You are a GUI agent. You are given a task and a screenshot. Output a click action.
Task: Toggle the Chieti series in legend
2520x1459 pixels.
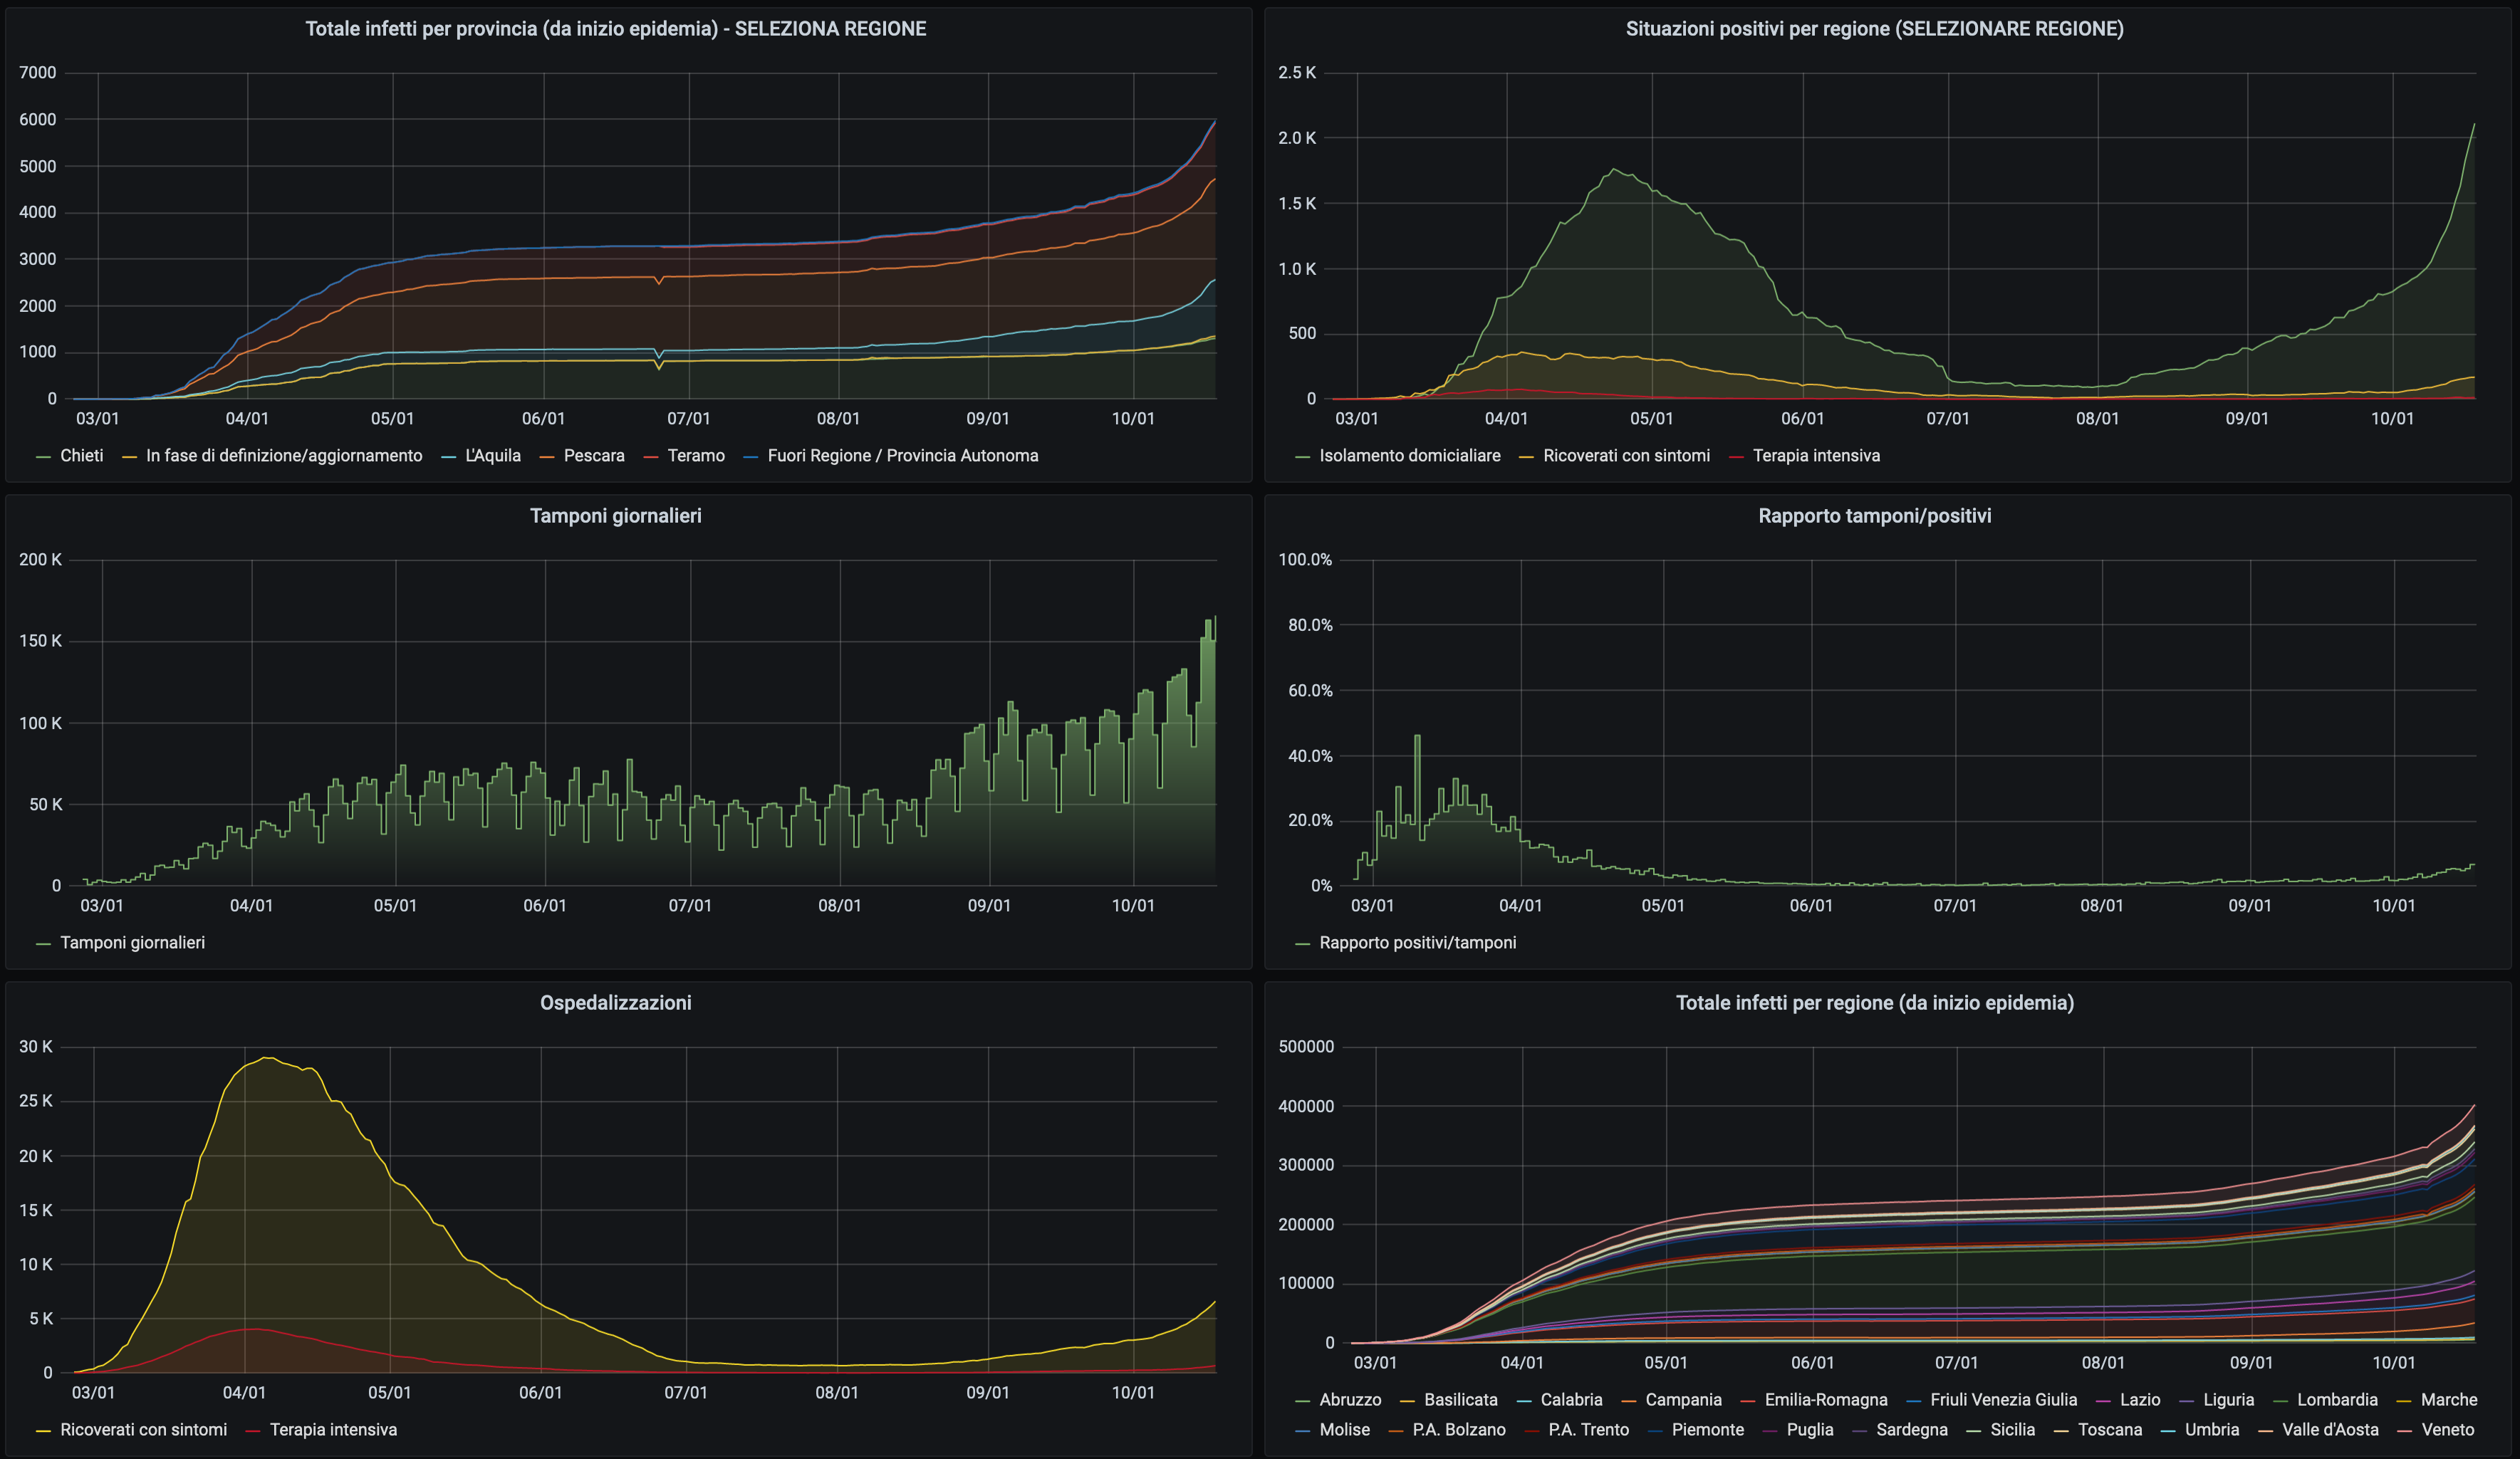tap(81, 455)
